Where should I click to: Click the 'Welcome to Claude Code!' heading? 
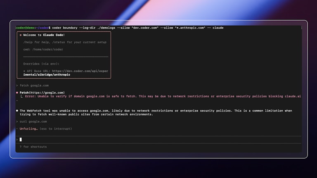[x=44, y=35]
